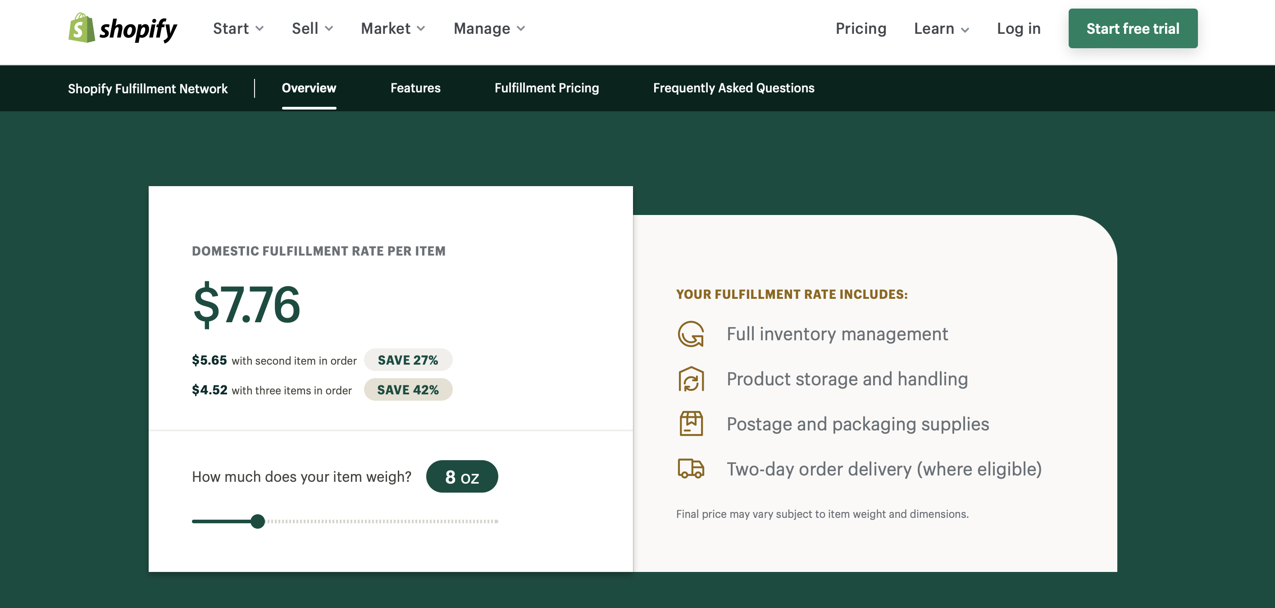Click the SAVE 42% badge
The image size is (1275, 608).
click(x=408, y=390)
